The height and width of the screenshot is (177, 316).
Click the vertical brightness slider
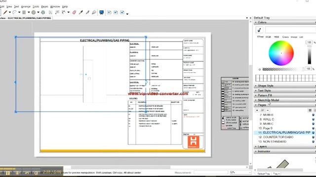(x=310, y=55)
